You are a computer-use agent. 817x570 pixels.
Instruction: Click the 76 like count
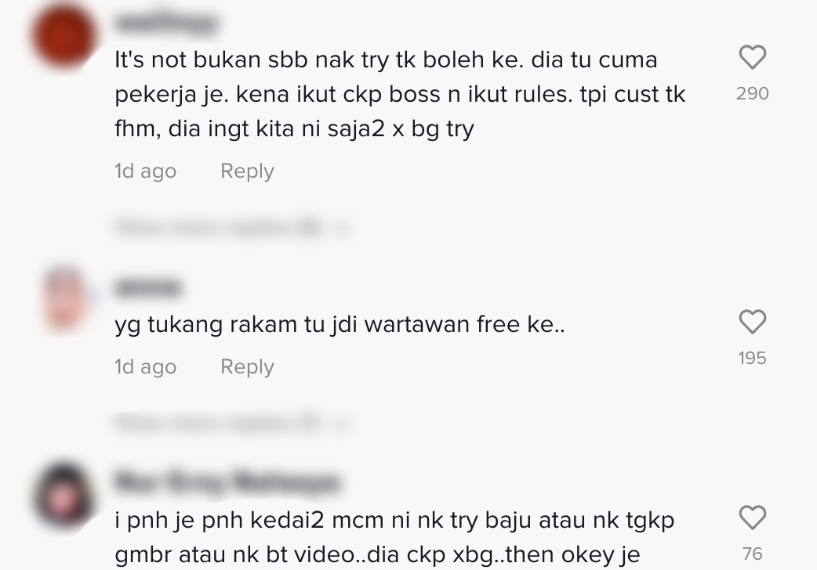click(x=753, y=554)
